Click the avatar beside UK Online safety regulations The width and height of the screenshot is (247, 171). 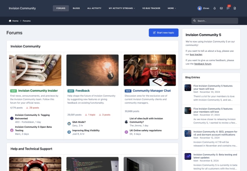tap(126, 132)
